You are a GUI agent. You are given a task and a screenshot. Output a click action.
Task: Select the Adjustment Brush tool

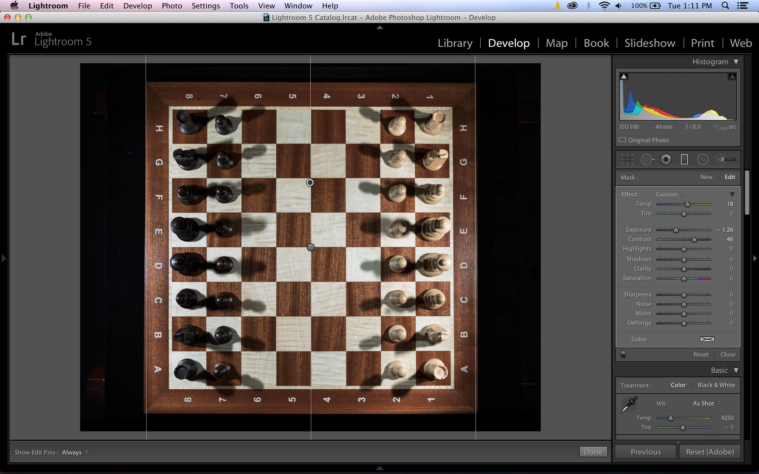[726, 160]
